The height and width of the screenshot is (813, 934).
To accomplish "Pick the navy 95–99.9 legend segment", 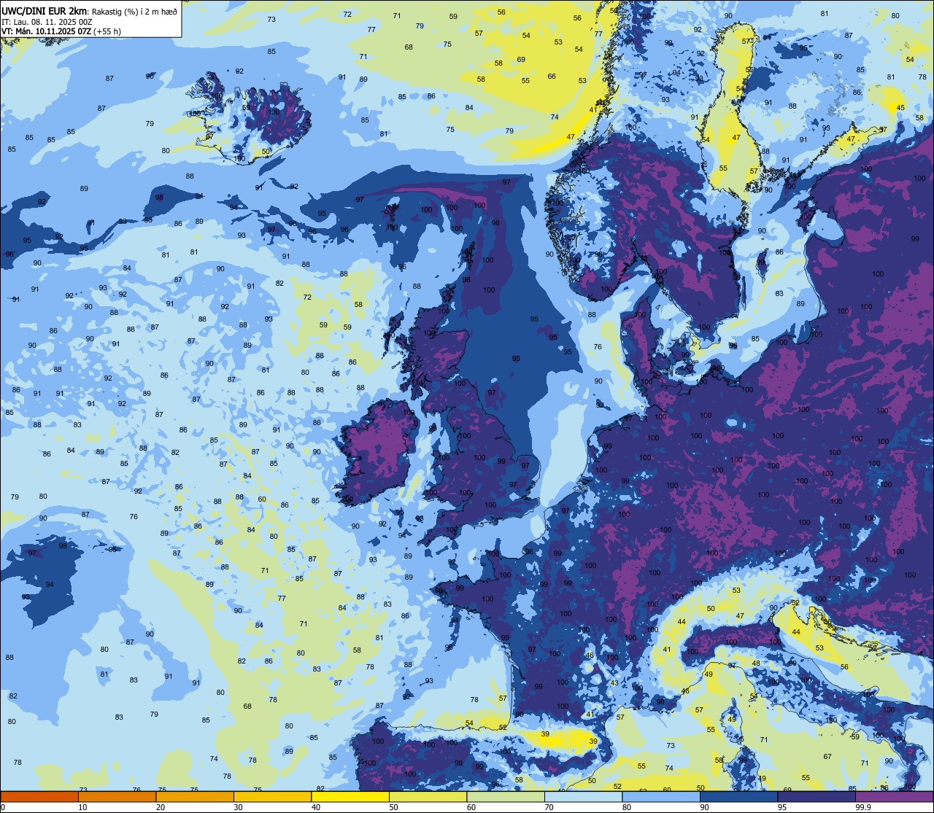I will pos(817,796).
